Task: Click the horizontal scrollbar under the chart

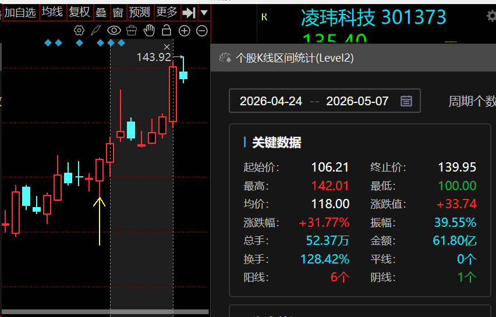Action: [x=105, y=312]
